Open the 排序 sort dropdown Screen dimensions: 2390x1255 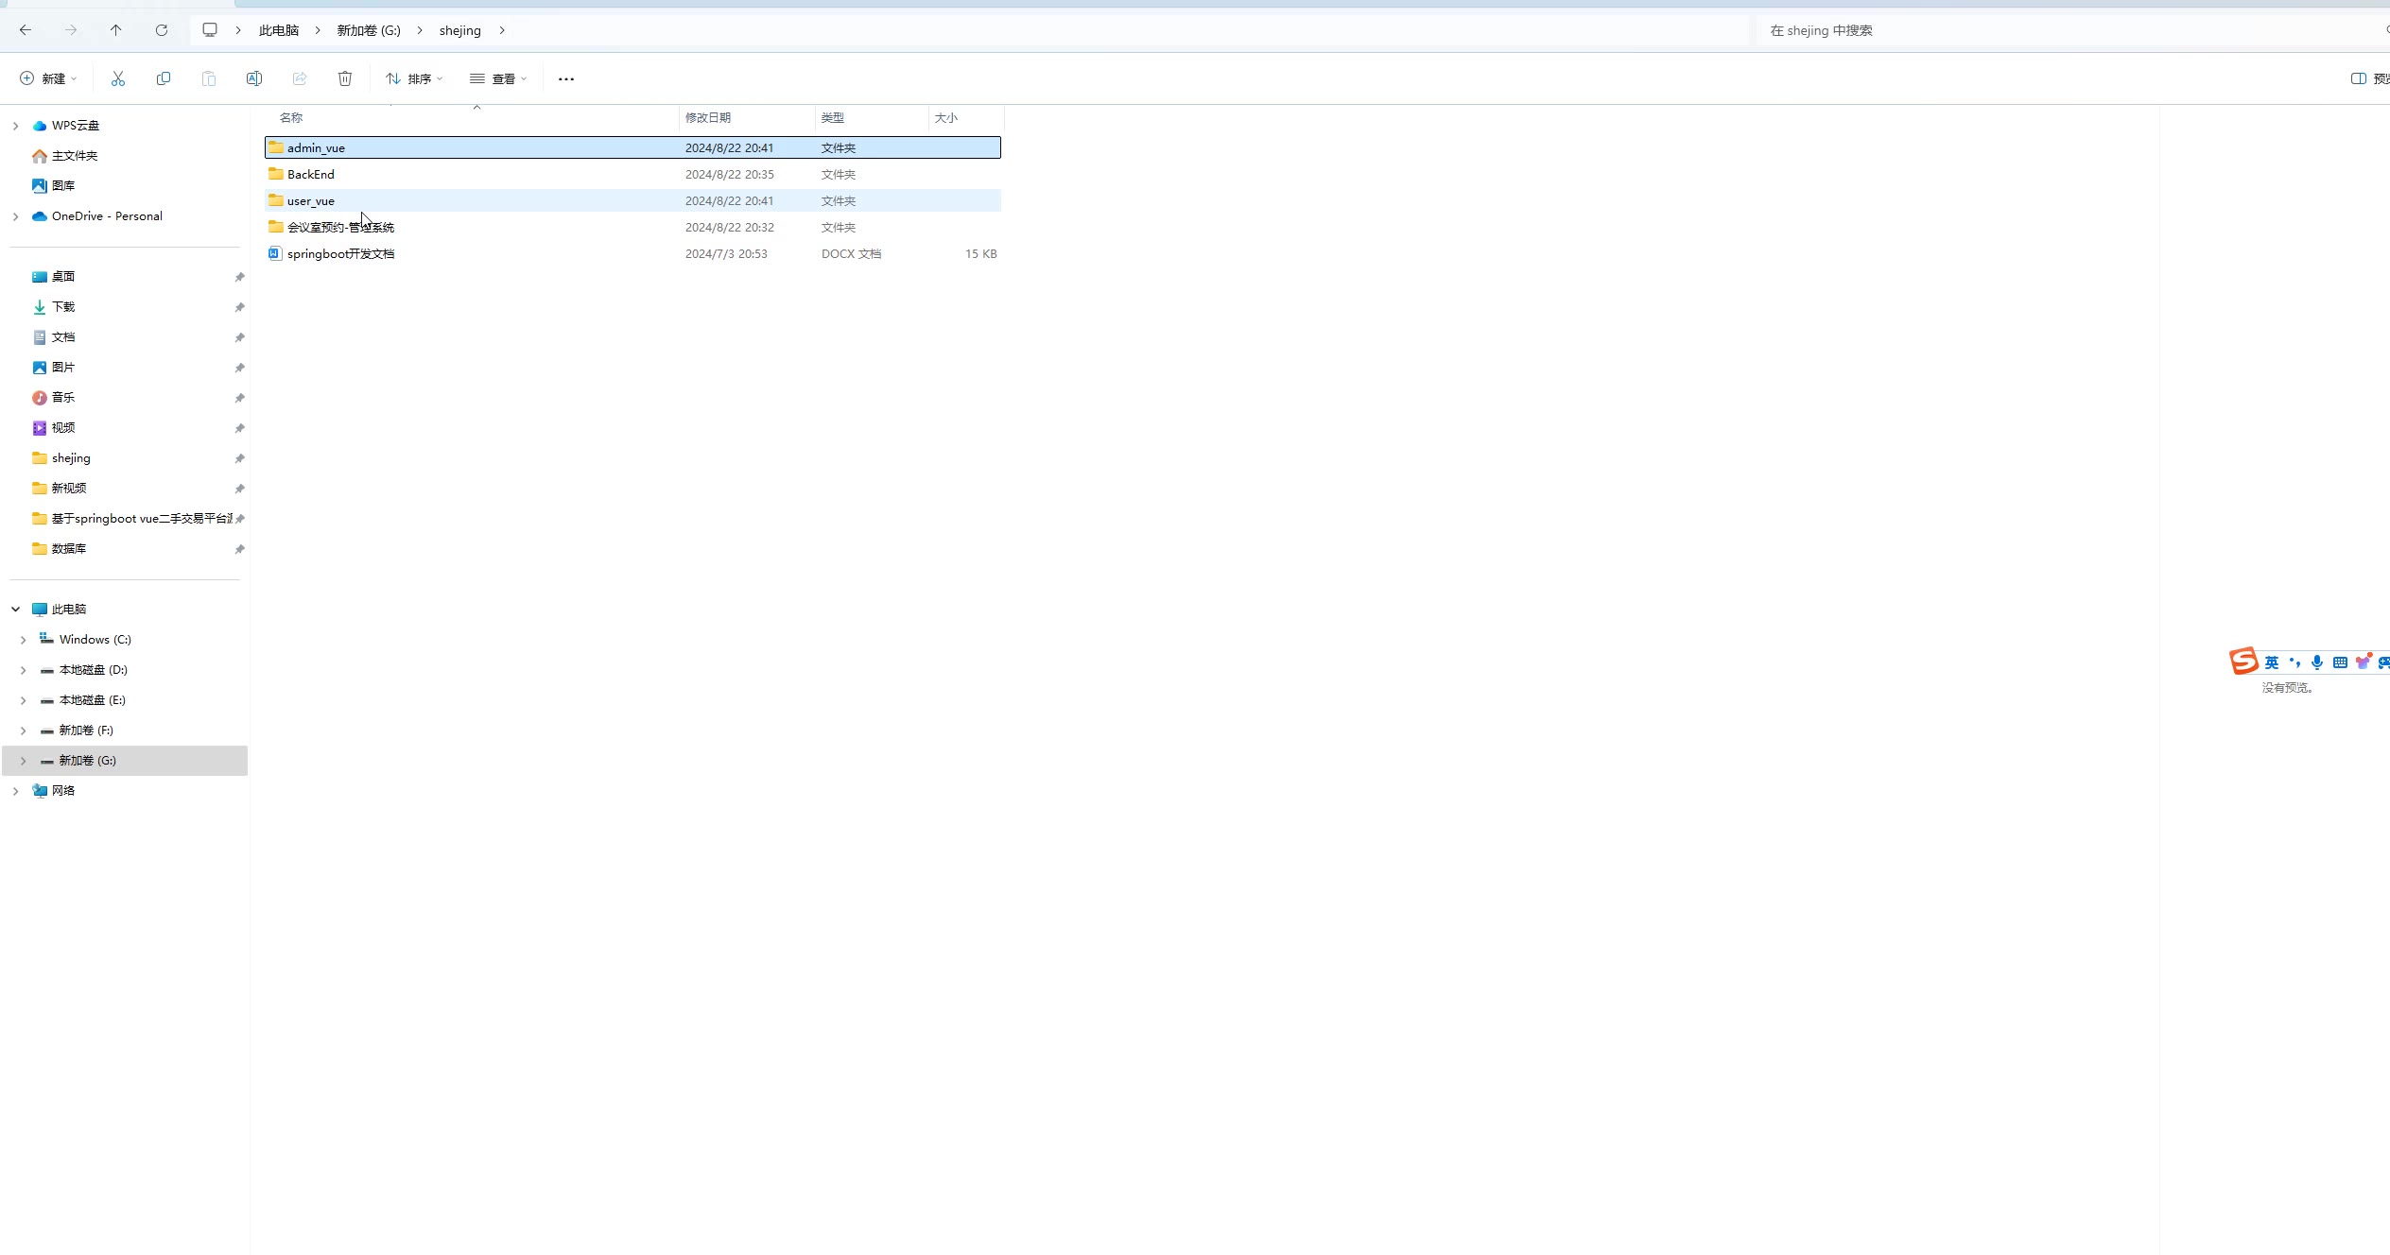414,78
